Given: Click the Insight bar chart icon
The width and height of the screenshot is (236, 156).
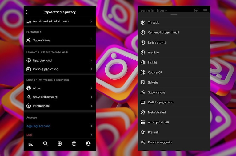Looking at the screenshot, I should pyautogui.click(x=143, y=62).
